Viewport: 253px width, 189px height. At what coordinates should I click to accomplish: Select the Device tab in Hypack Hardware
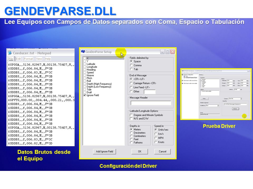click(x=201, y=75)
